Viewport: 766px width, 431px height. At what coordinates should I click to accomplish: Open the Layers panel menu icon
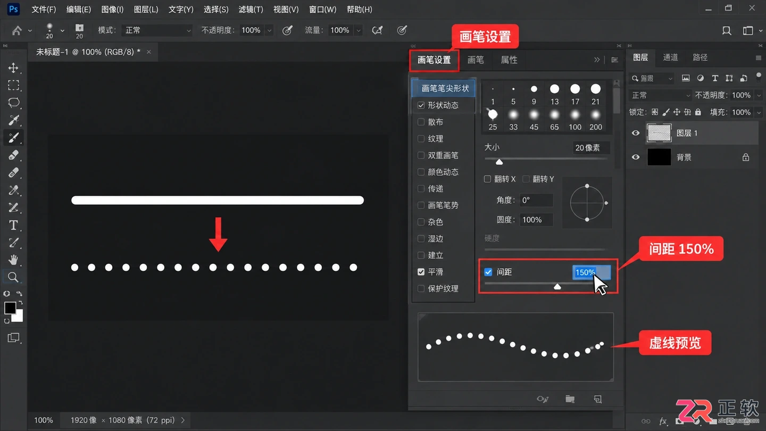point(758,57)
